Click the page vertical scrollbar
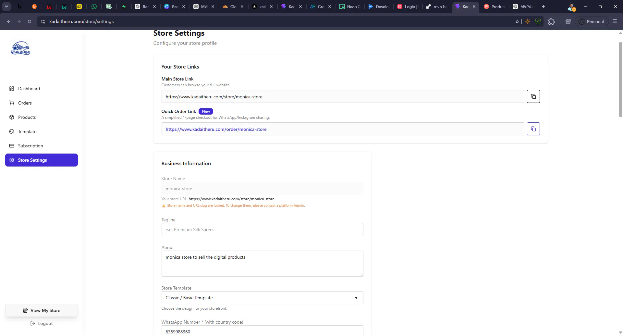 click(x=620, y=80)
